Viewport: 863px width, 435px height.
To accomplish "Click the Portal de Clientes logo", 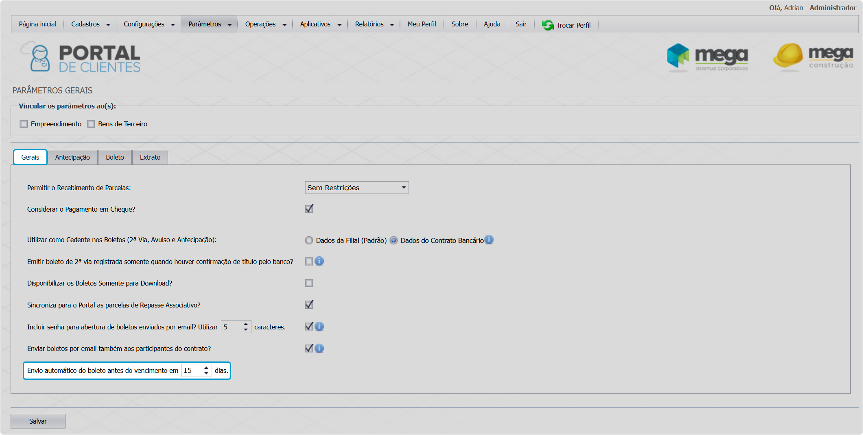I will 81,58.
